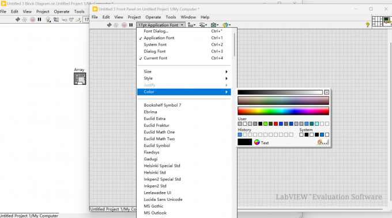
Task: Select blue History color swatch
Action: coord(240,135)
